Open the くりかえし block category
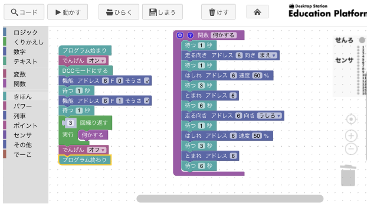 25,42
